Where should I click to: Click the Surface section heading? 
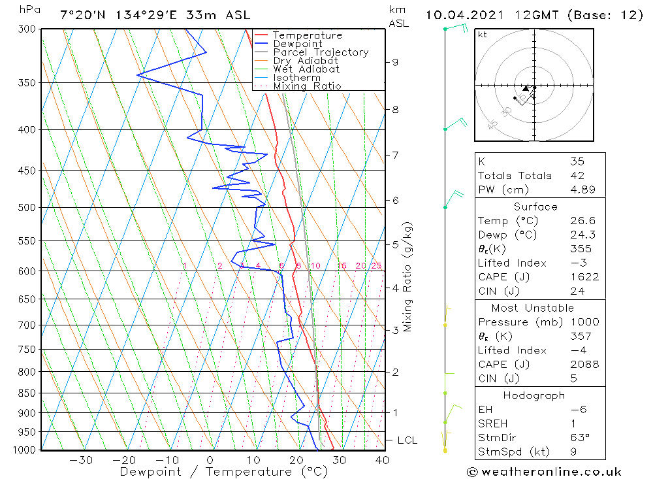[x=535, y=206]
